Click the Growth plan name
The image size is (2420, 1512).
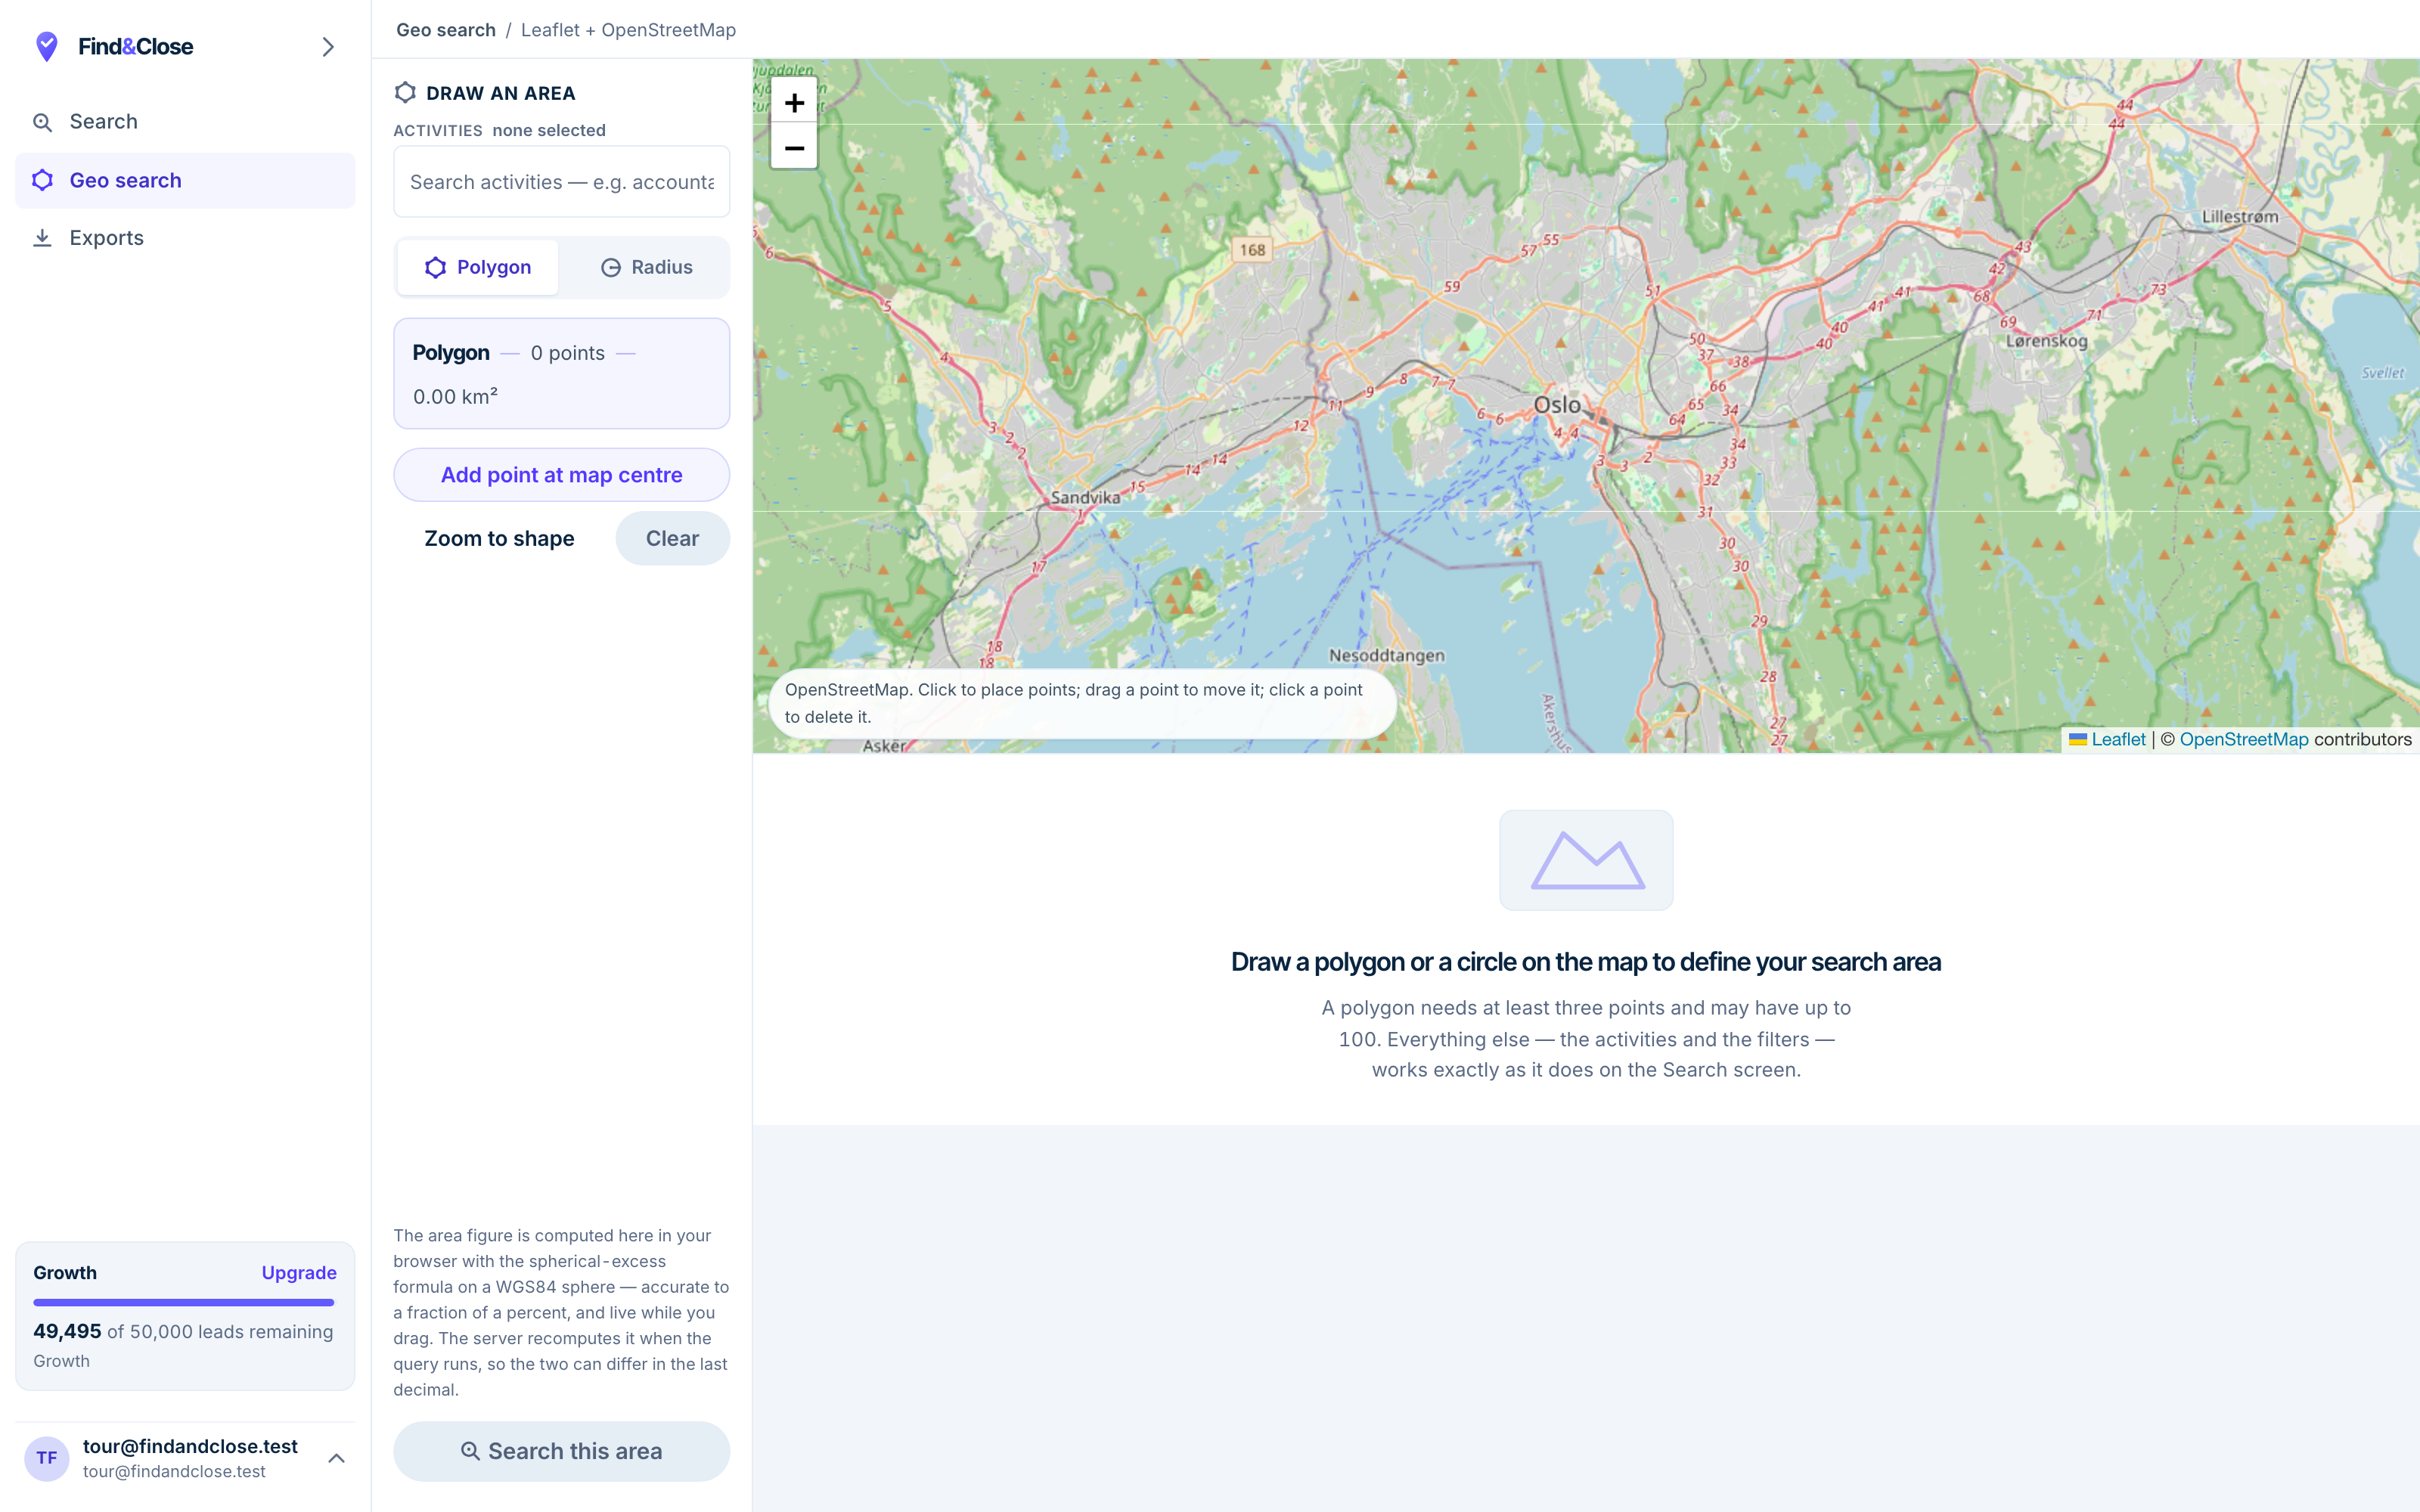(x=65, y=1273)
